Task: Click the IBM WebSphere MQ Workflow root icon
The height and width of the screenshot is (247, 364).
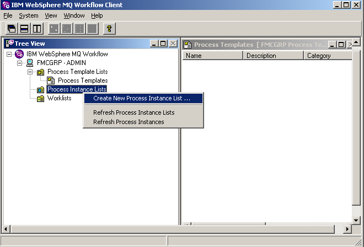Action: coord(19,54)
